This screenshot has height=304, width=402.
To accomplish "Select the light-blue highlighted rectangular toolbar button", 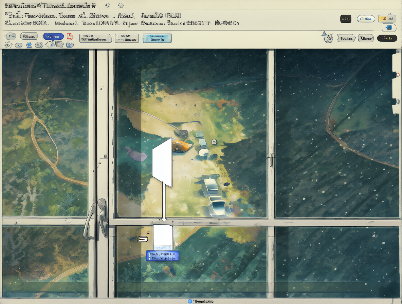I will (157, 38).
